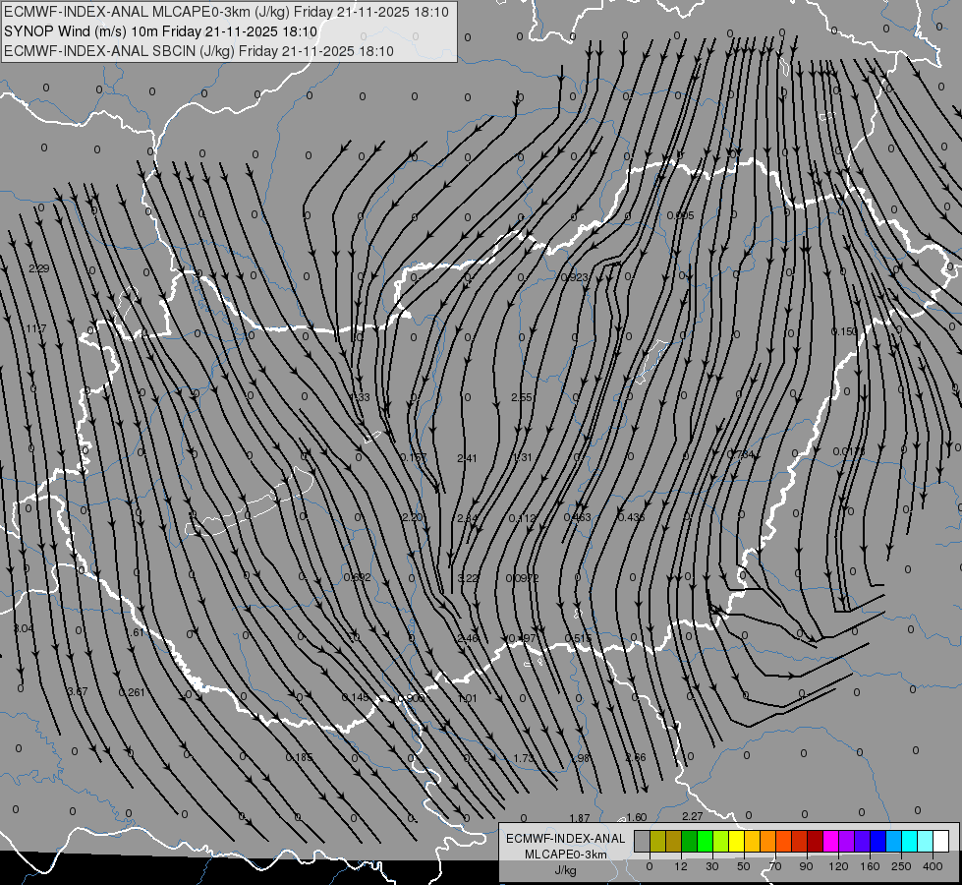The width and height of the screenshot is (962, 885).
Task: Click the cyan legend color swatch
Action: 911,841
